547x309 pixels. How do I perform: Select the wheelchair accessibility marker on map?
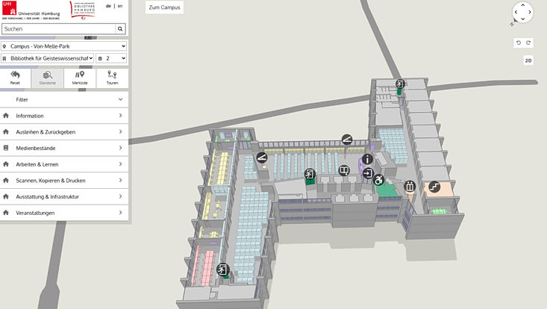click(378, 180)
